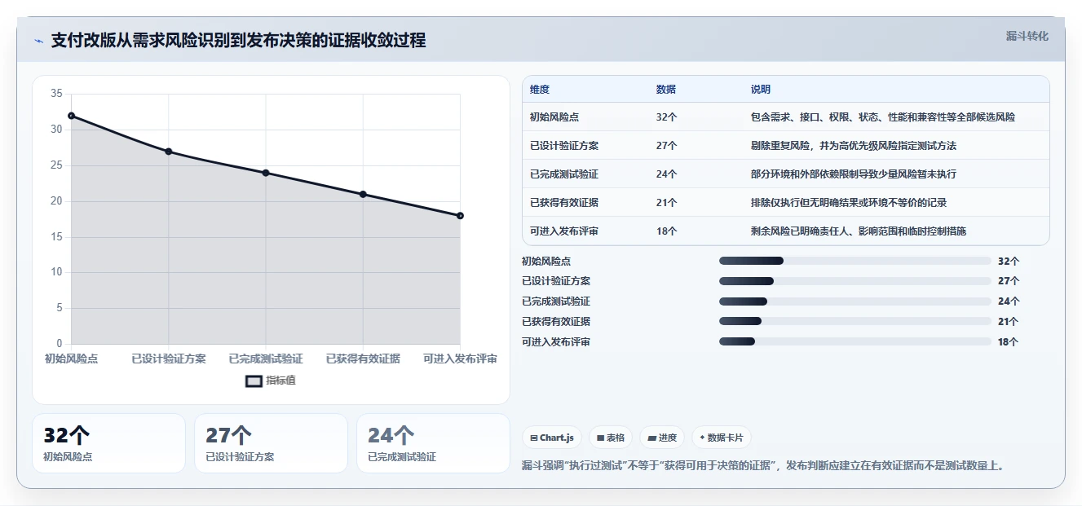The width and height of the screenshot is (1082, 506).
Task: Select the chart data point at 已获得有效证据
Action: click(x=363, y=194)
